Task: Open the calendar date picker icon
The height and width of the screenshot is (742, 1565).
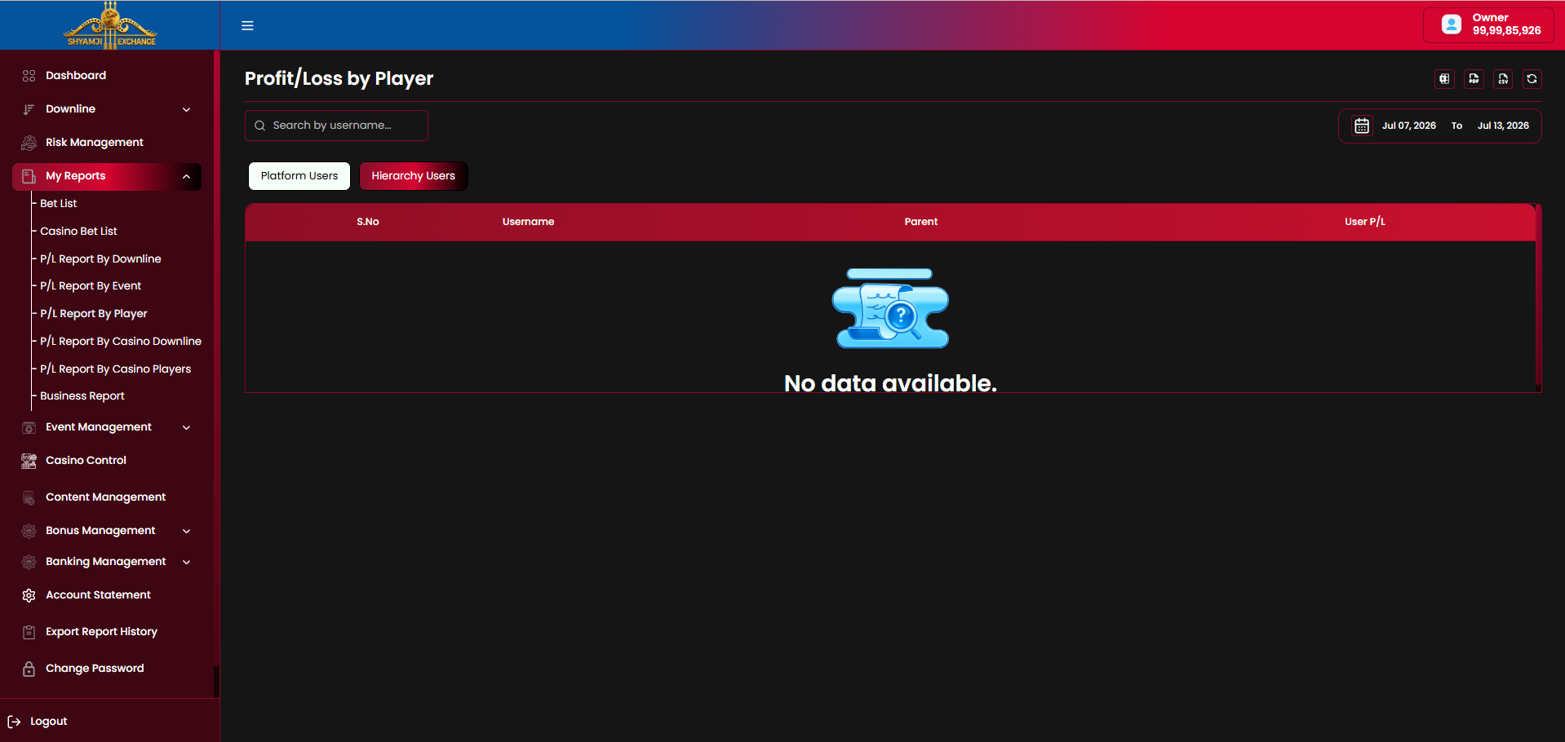Action: [x=1362, y=126]
